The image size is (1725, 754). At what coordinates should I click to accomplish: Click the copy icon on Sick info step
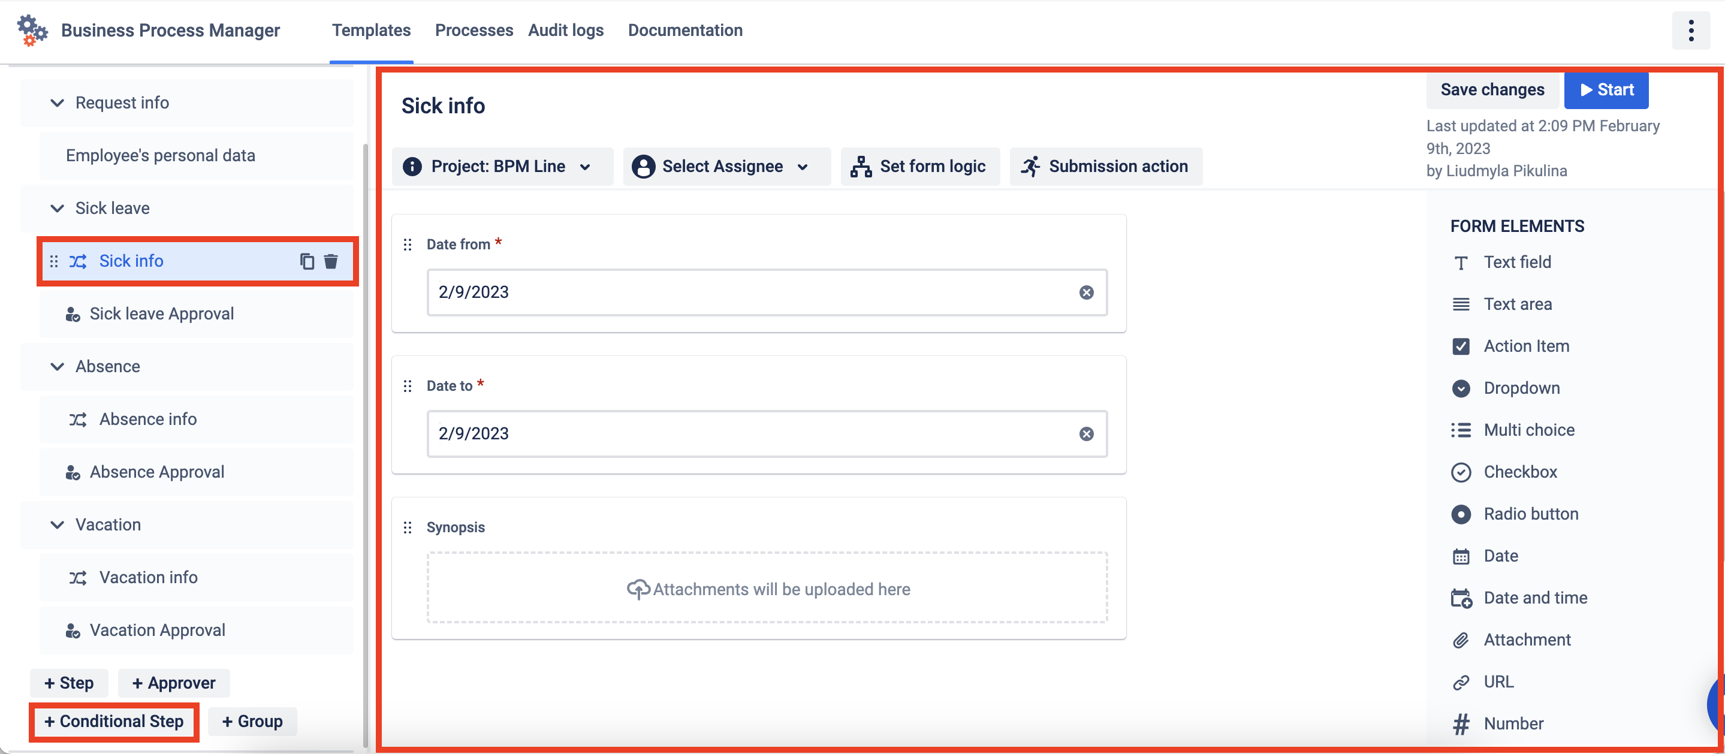tap(307, 261)
